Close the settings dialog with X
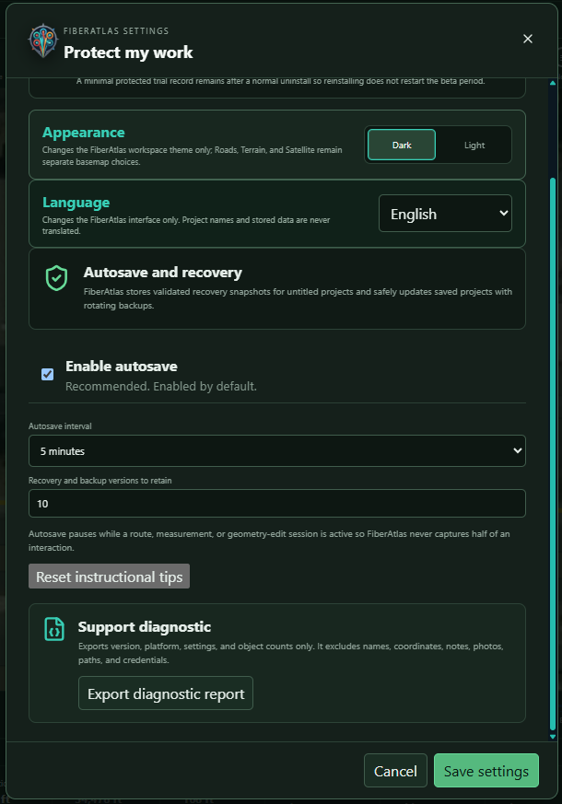562x804 pixels. tap(528, 39)
